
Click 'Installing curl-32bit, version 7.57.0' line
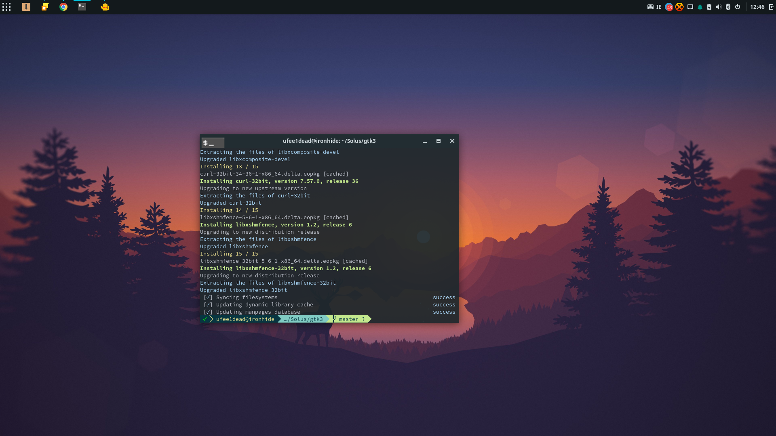coord(279,181)
